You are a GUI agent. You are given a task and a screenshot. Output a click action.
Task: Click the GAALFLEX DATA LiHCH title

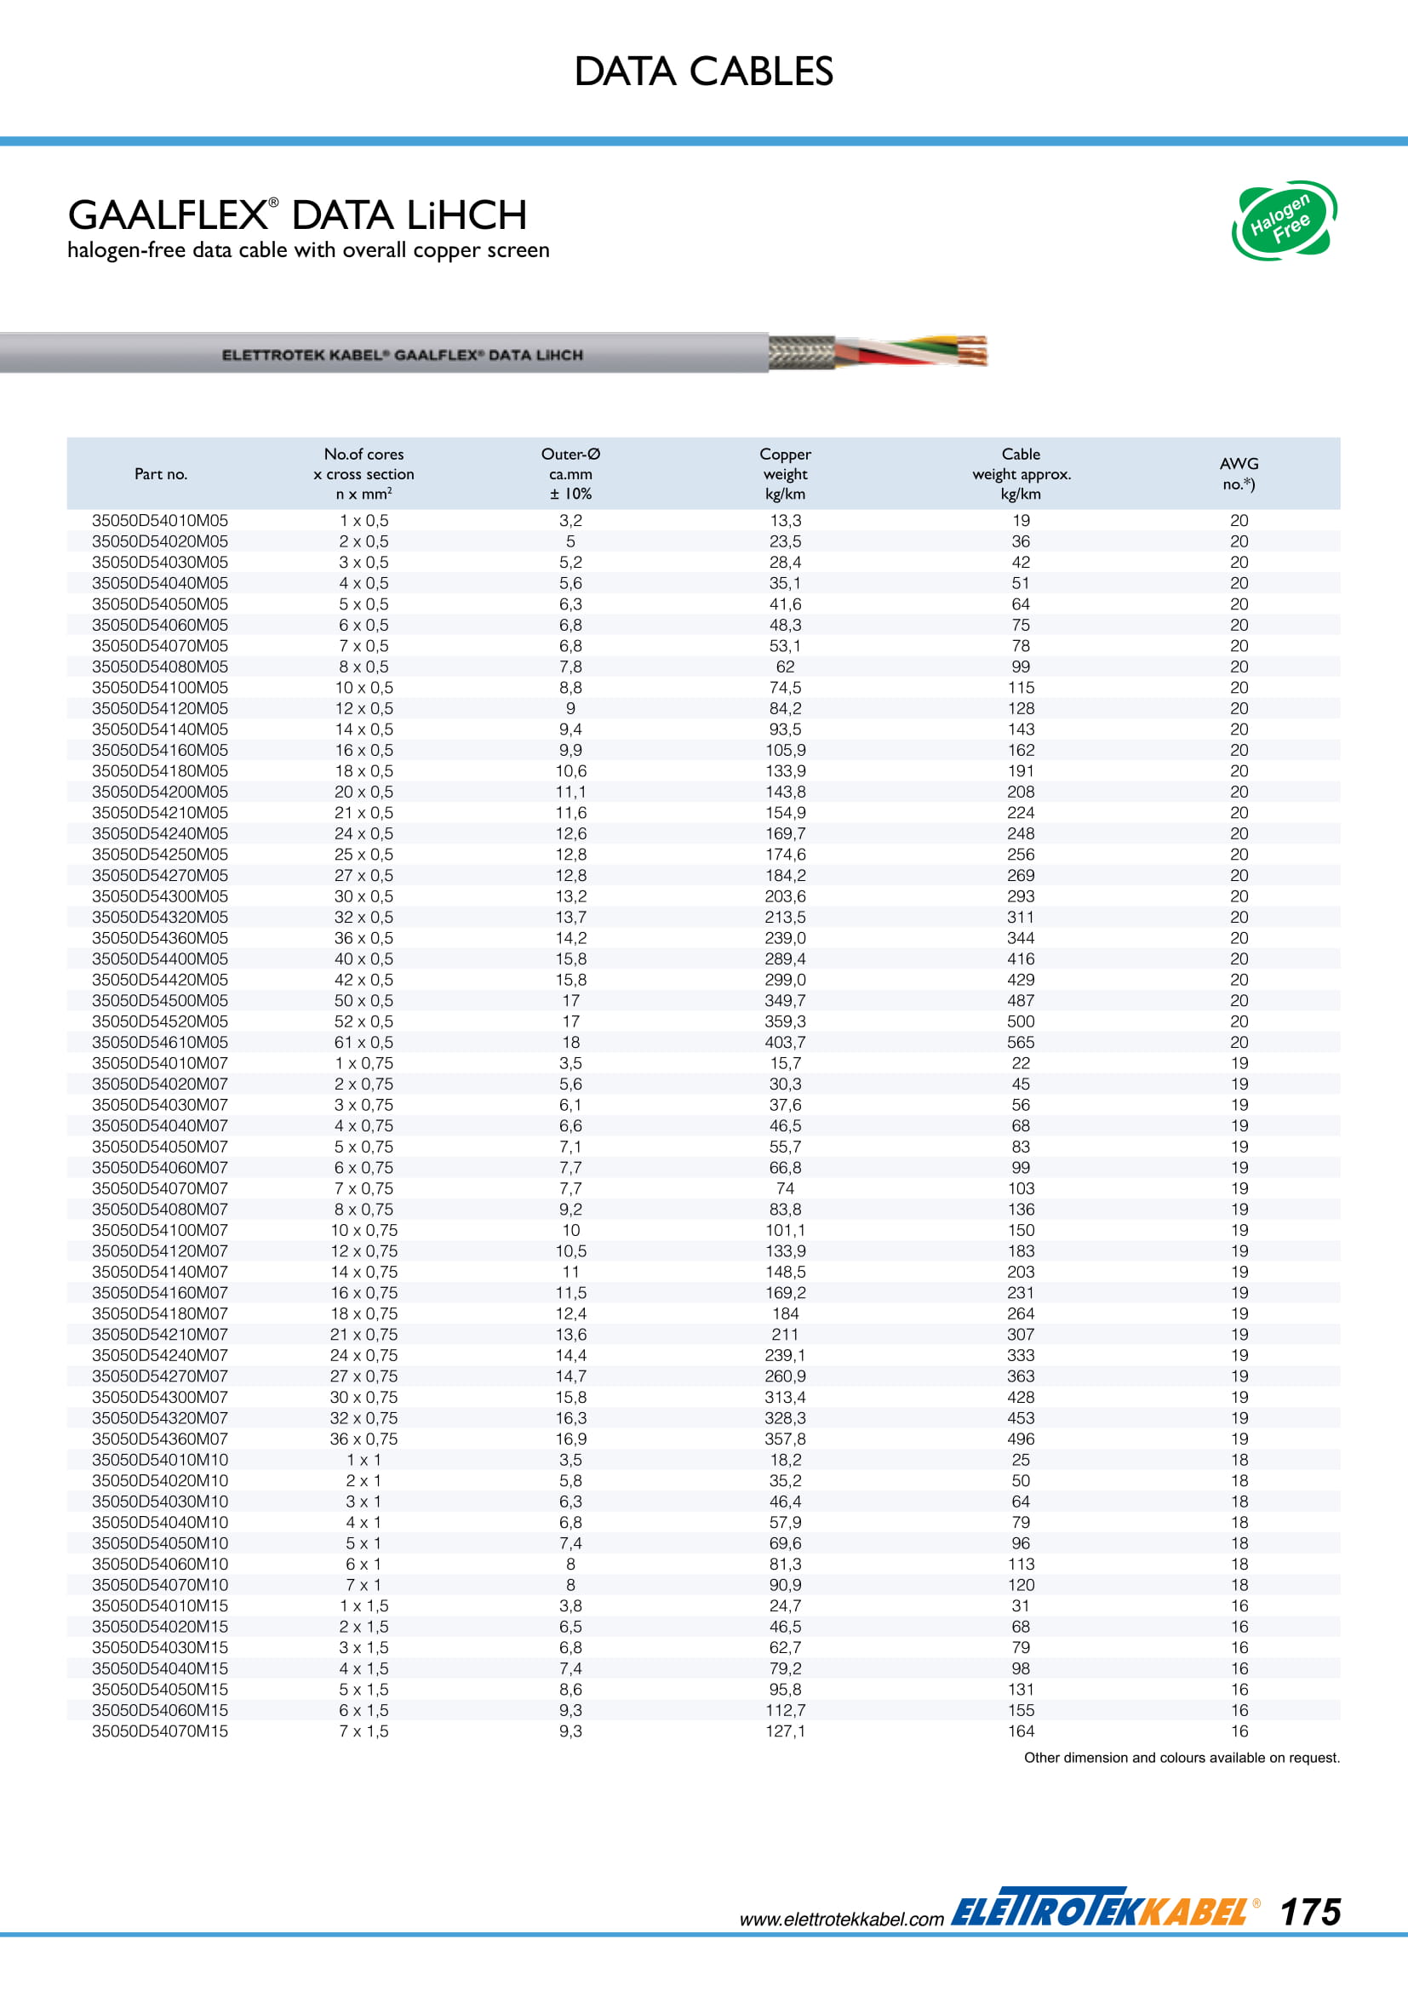click(x=297, y=215)
